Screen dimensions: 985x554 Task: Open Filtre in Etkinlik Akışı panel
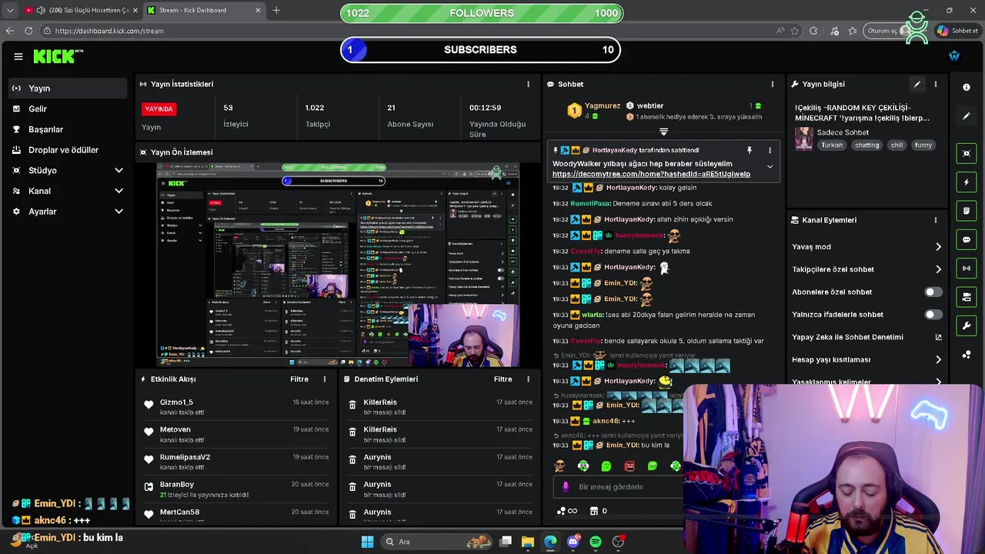pyautogui.click(x=299, y=379)
